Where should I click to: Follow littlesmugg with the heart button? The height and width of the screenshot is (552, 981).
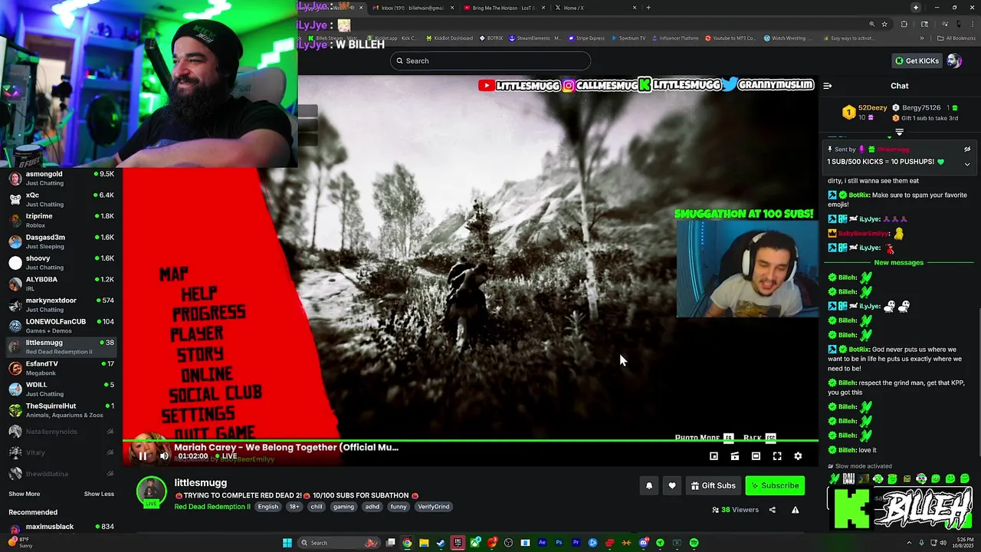pos(672,485)
